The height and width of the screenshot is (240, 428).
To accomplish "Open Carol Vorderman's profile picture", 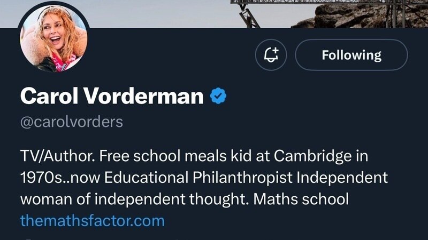I will (x=53, y=44).
